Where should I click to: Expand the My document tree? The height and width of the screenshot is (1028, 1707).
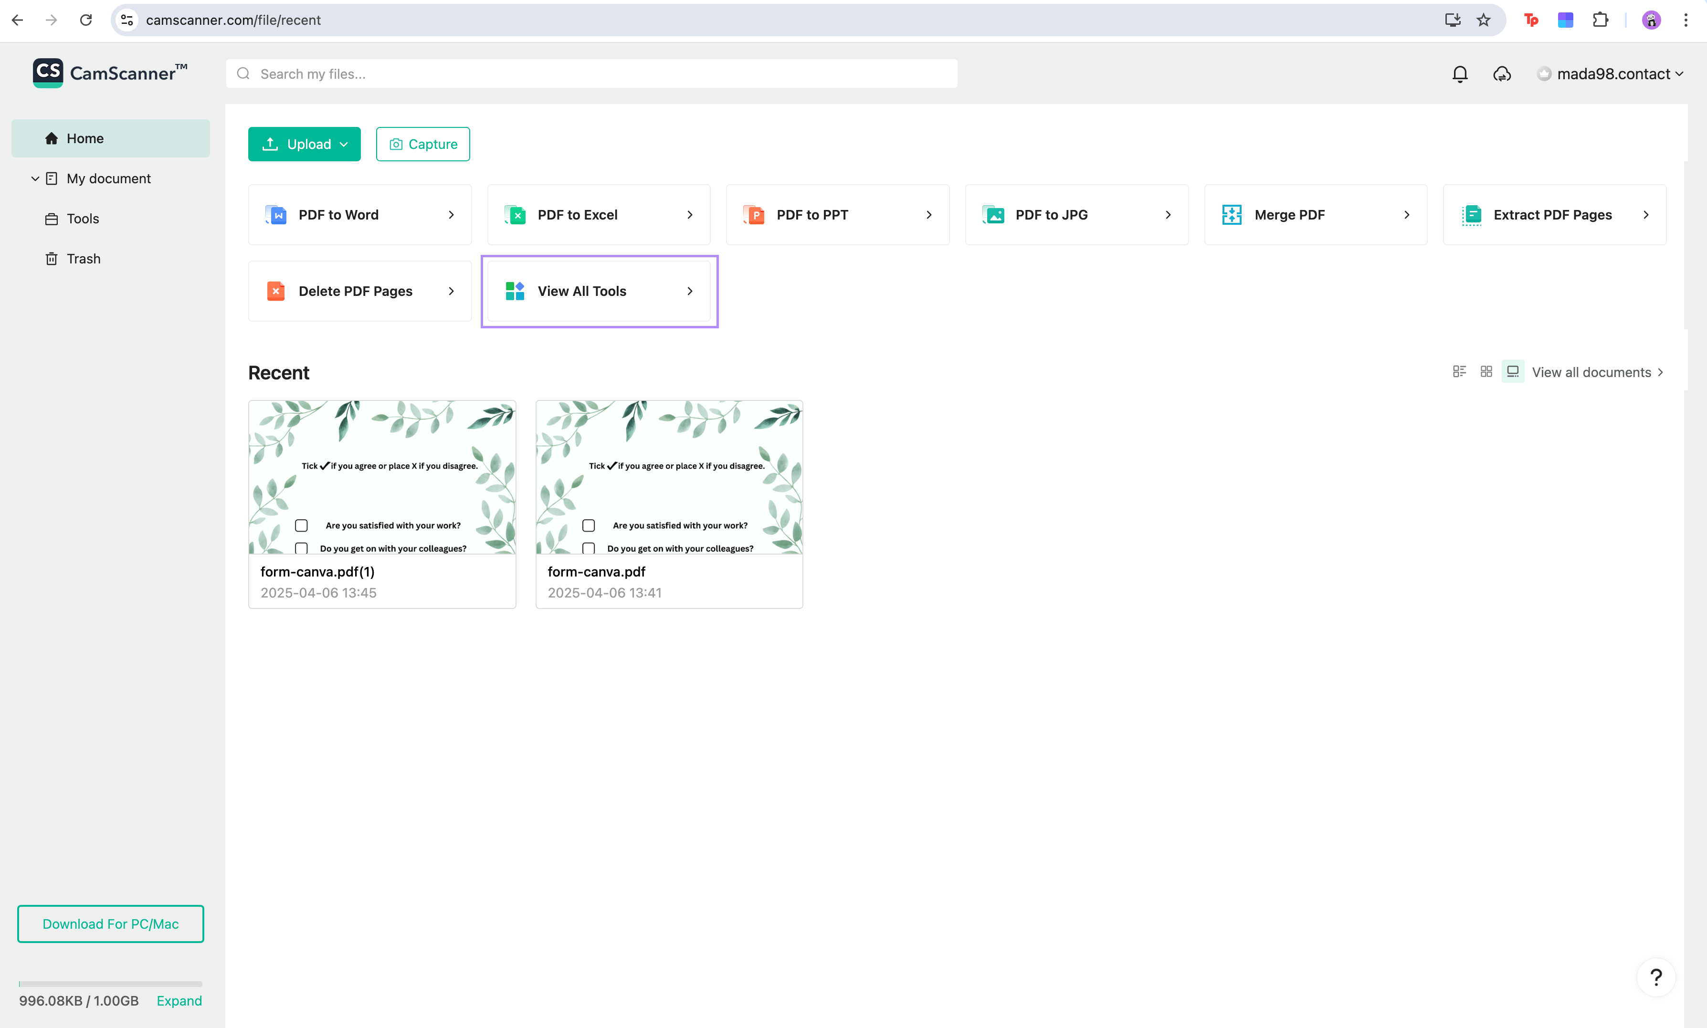(x=35, y=178)
